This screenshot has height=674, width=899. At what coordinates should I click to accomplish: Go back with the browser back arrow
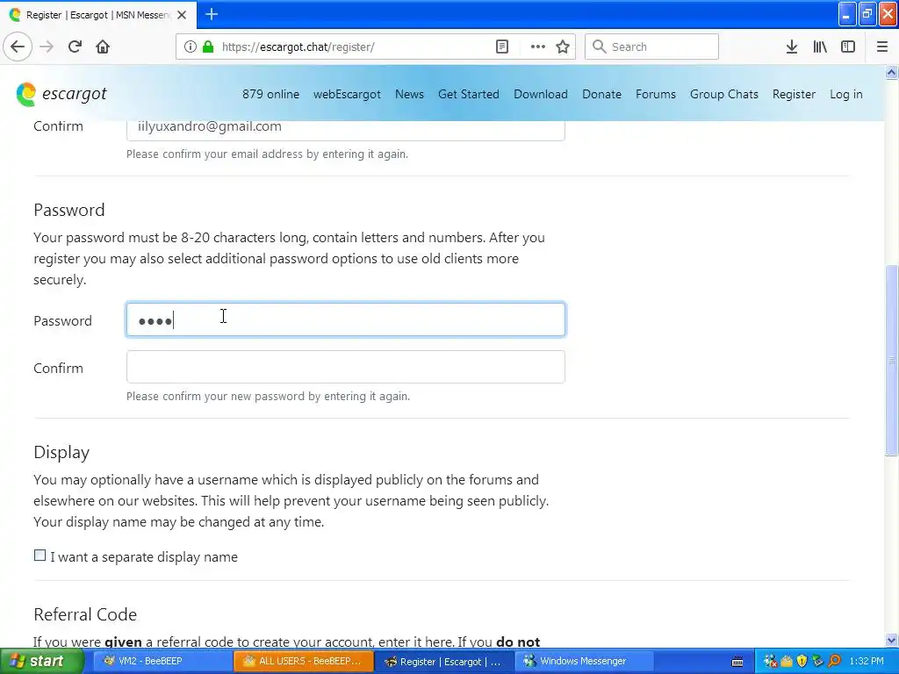click(x=18, y=47)
